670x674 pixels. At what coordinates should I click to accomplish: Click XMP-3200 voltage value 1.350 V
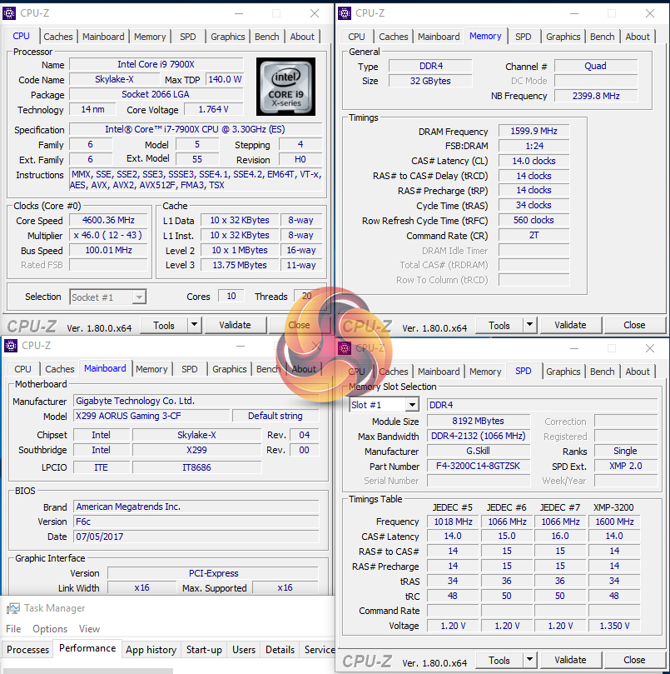(614, 626)
